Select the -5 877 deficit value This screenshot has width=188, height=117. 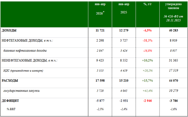pos(100,101)
